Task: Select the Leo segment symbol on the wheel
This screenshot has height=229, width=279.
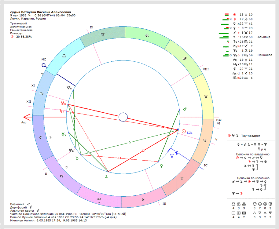Action: point(147,35)
